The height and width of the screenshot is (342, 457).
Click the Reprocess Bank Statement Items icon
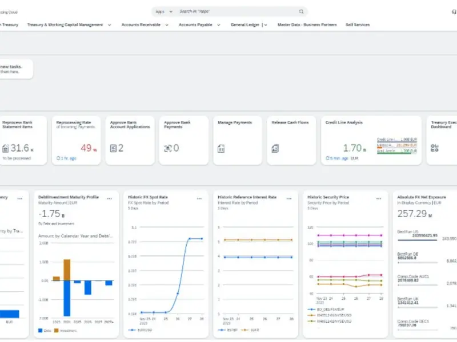[6, 148]
